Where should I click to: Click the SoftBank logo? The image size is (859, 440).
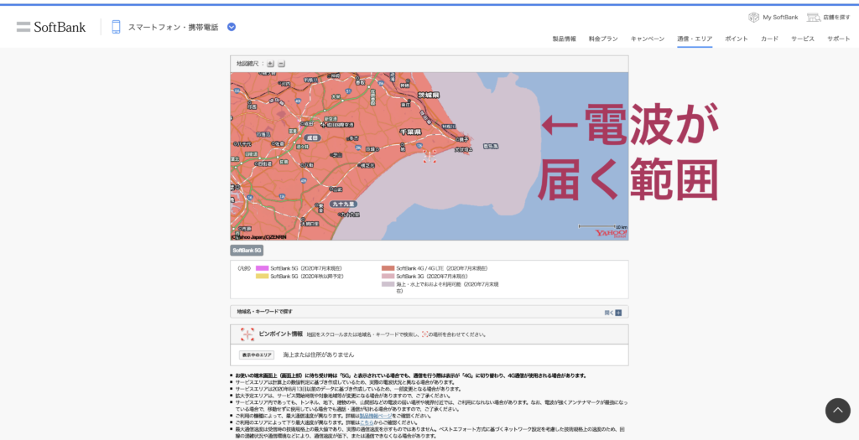pos(51,27)
